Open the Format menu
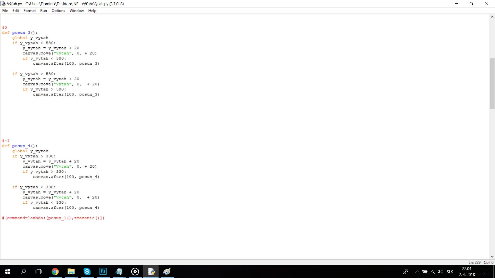Viewport: 495px width, 278px height. pyautogui.click(x=29, y=11)
